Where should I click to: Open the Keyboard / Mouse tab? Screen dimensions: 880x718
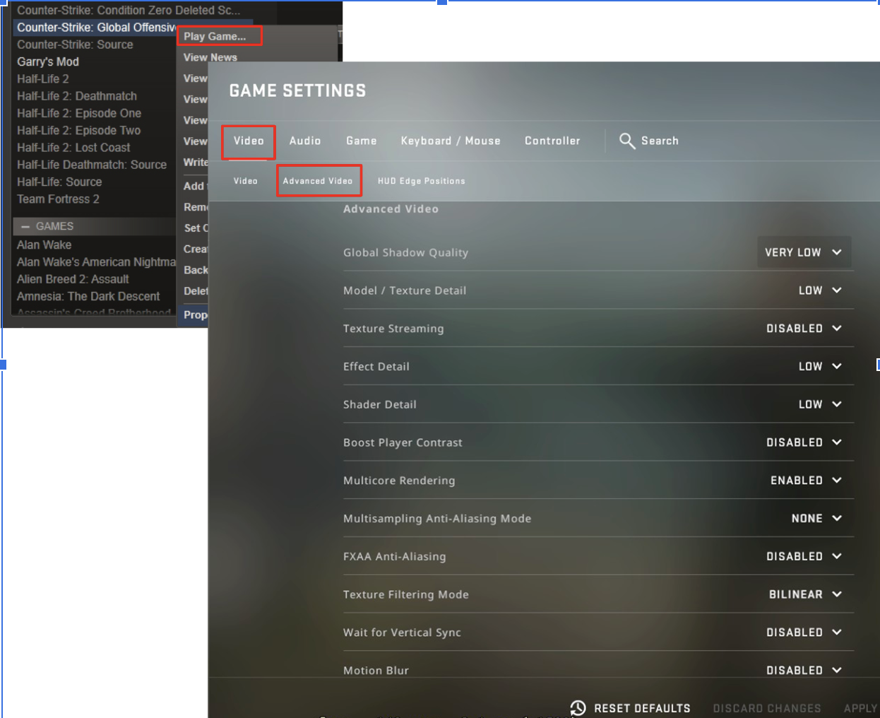(451, 141)
